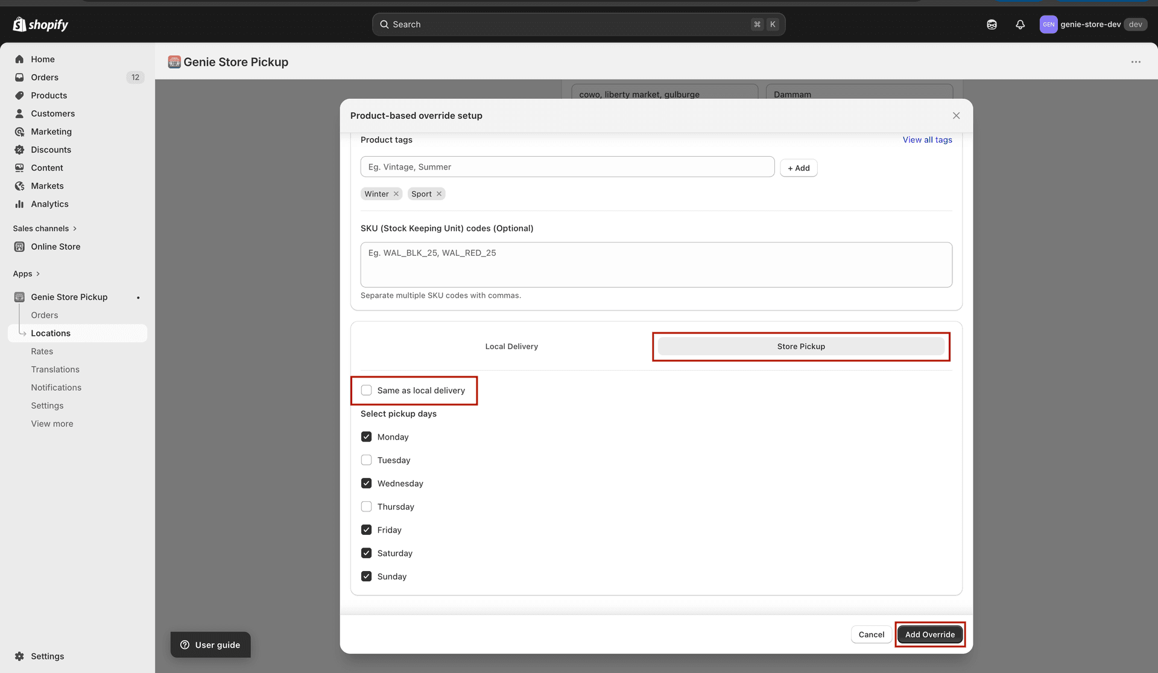Click the top Search bar
Screen dimensions: 1158x673
(578, 25)
